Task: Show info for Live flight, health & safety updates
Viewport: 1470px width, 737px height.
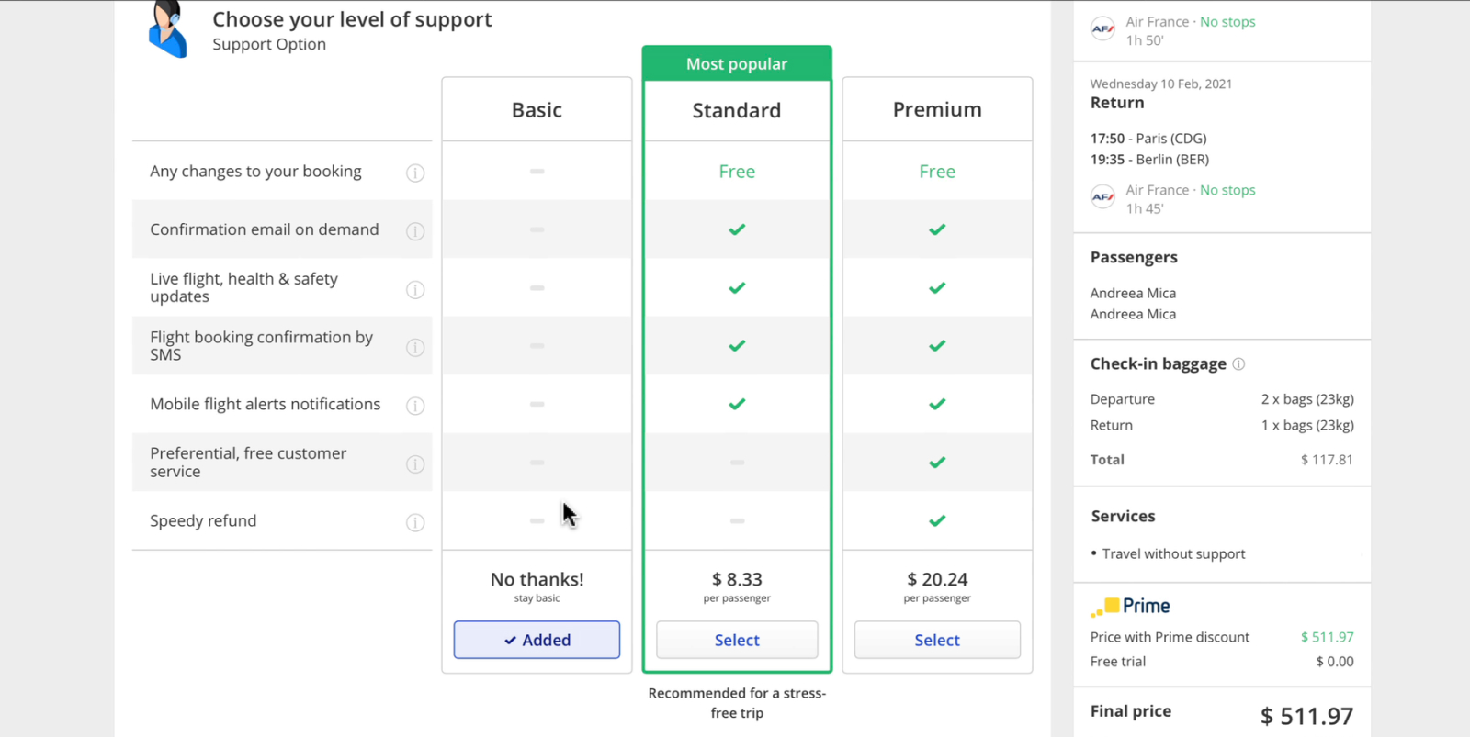Action: [x=415, y=290]
